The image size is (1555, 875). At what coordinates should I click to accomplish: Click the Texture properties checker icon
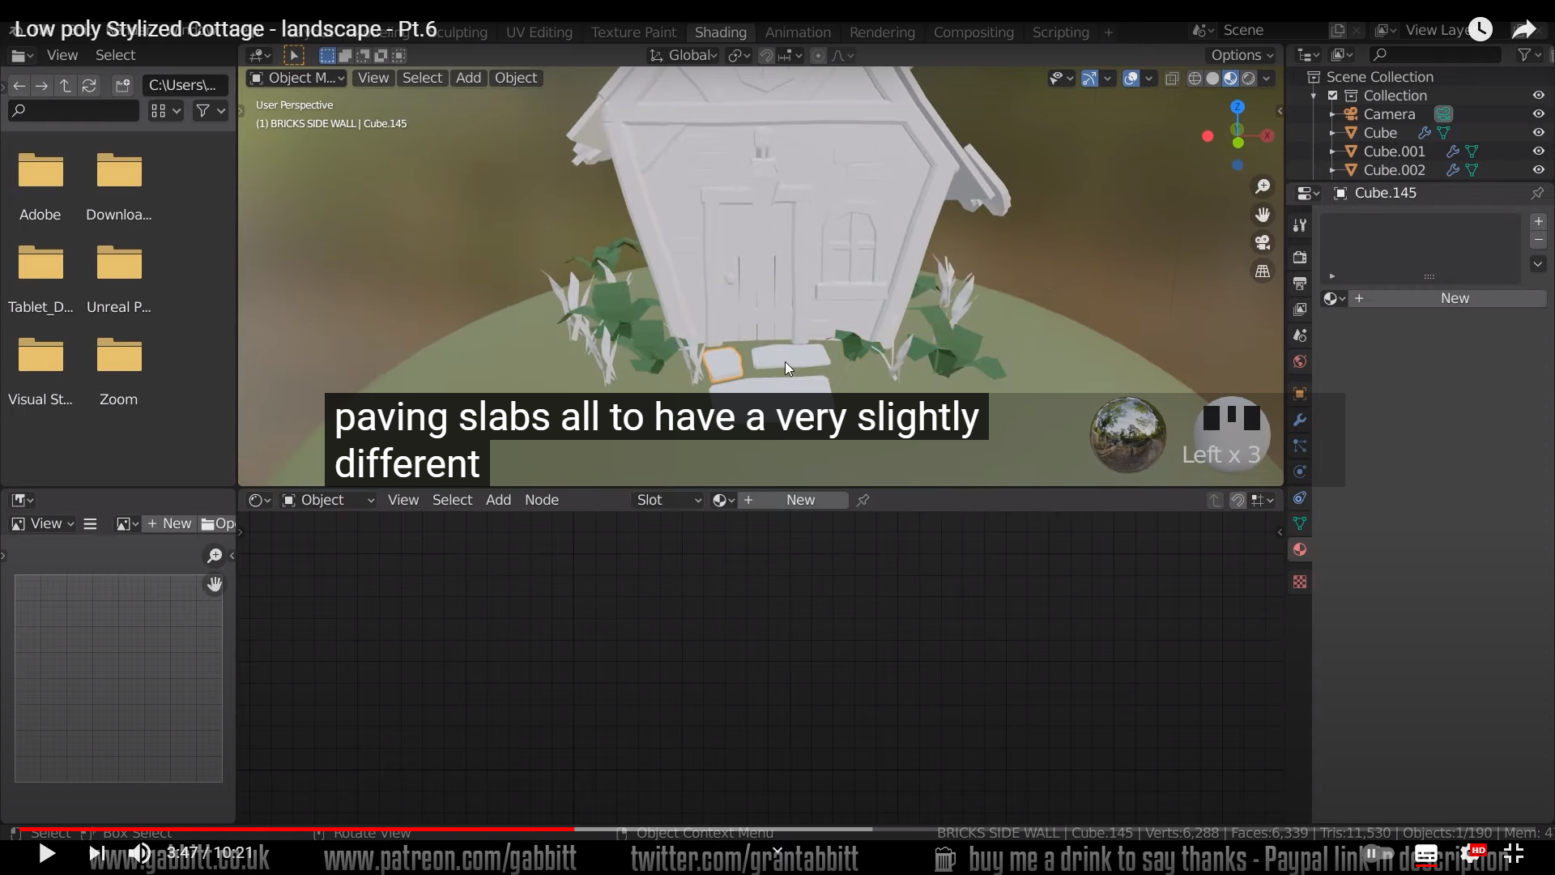1300,582
